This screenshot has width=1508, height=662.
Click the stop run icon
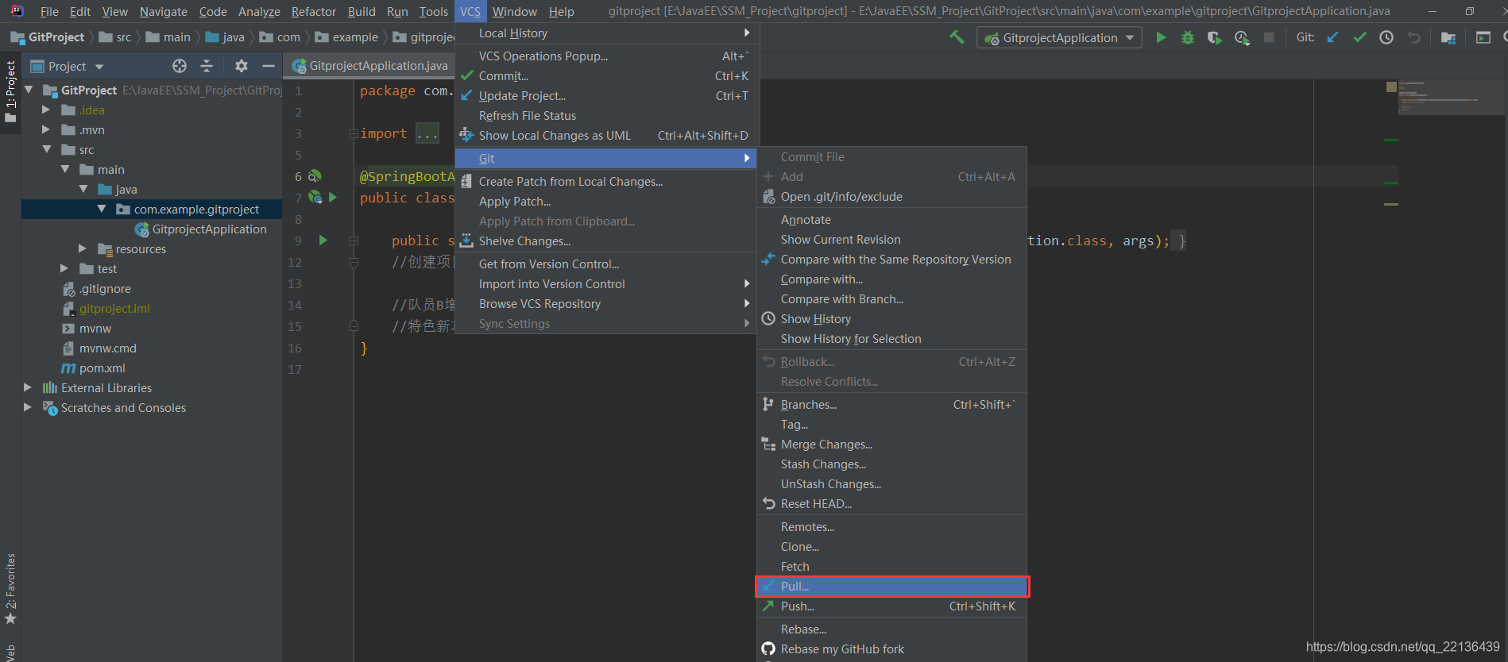[1269, 37]
